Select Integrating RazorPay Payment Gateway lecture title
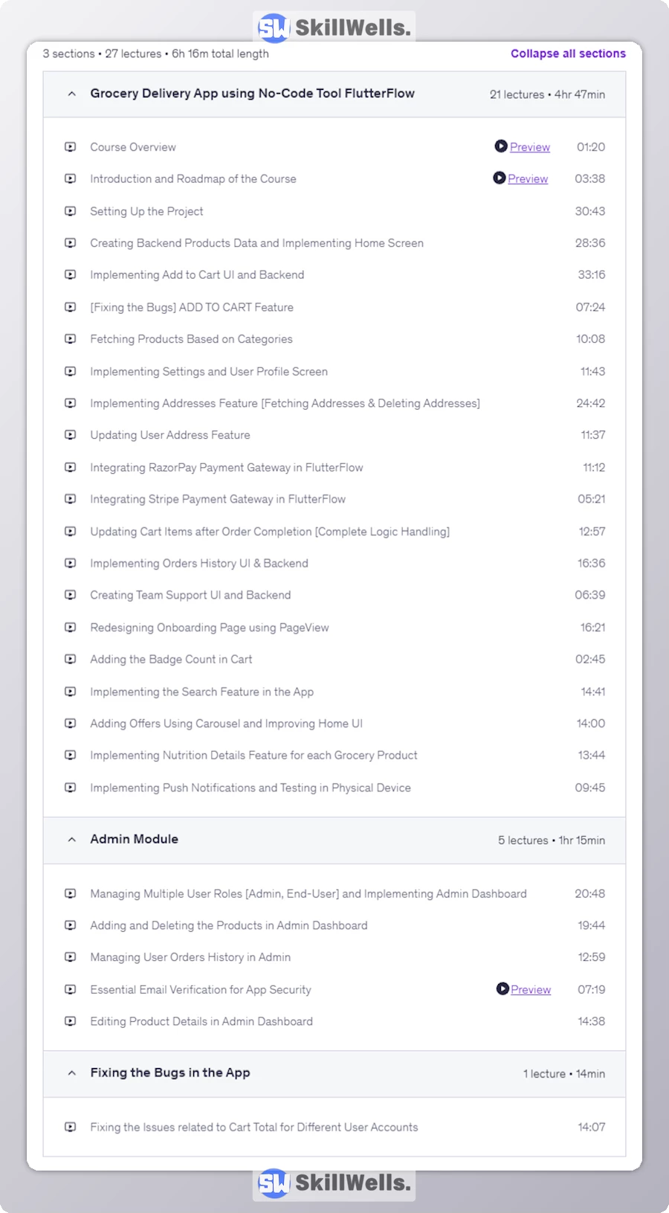The height and width of the screenshot is (1213, 669). [x=227, y=468]
